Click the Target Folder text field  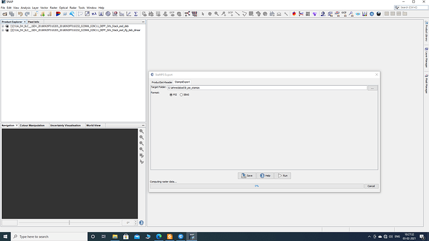(267, 88)
